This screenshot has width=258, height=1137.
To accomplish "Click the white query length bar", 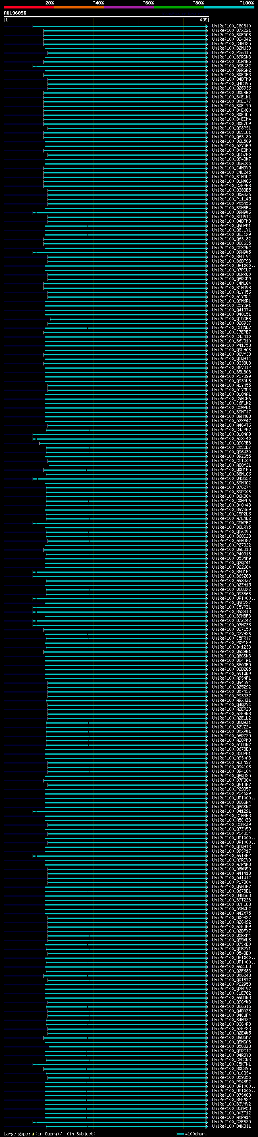I will [106, 17].
